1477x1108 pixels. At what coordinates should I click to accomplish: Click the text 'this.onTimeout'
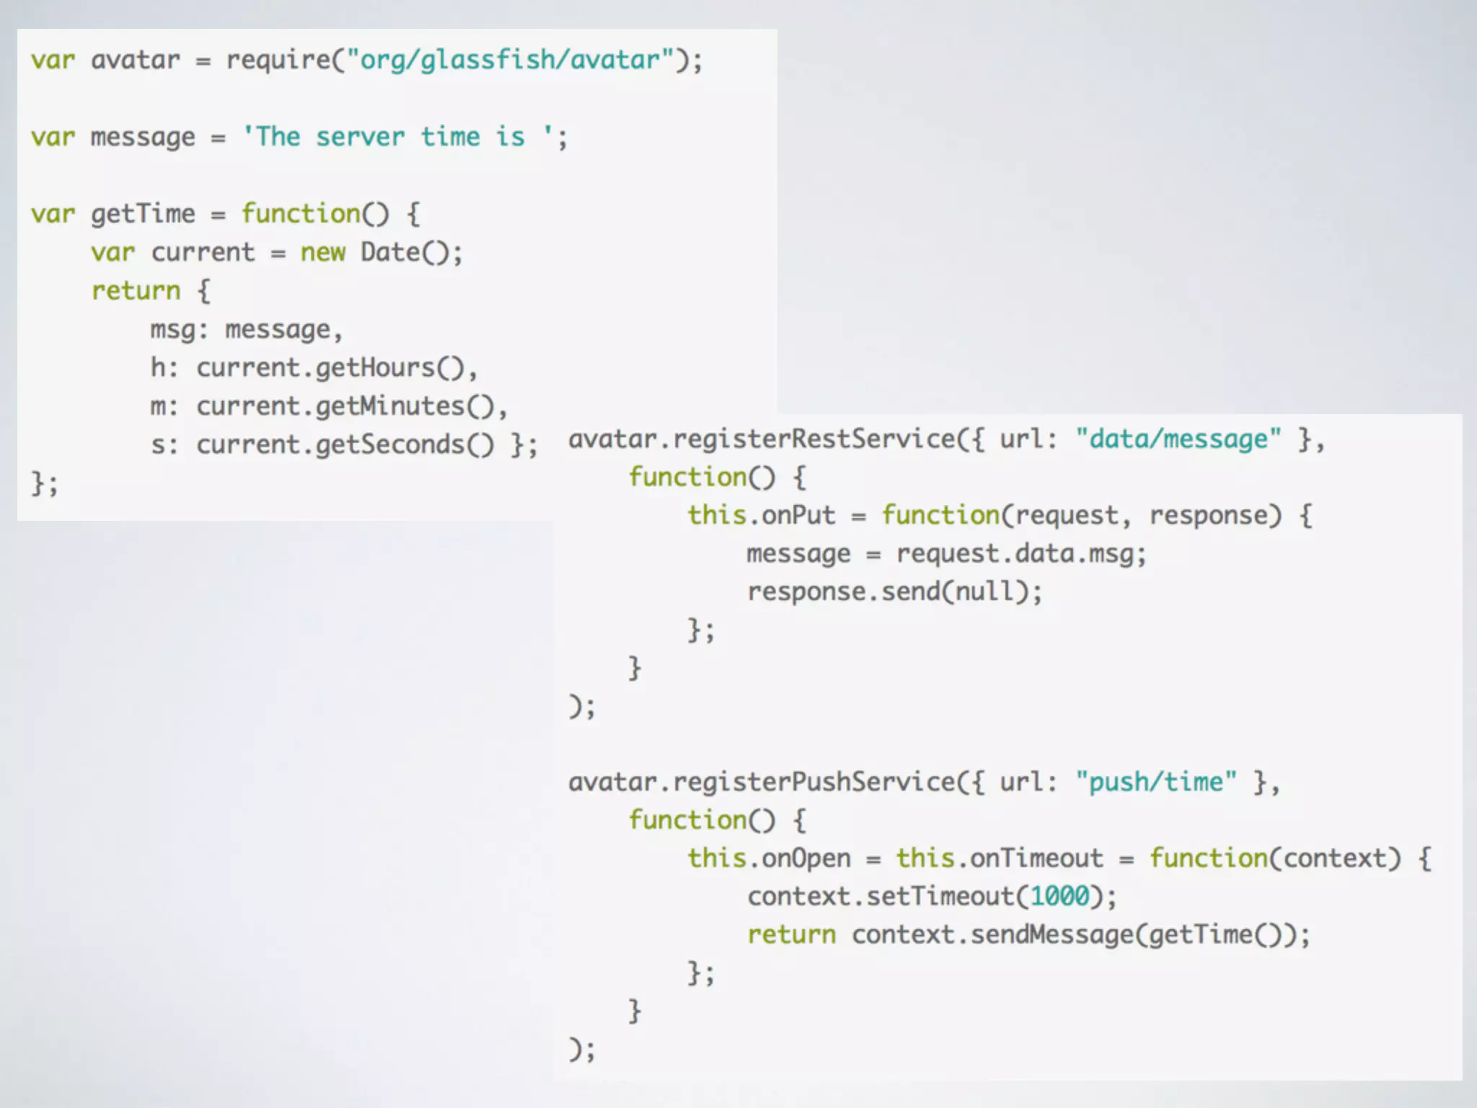coord(1000,858)
